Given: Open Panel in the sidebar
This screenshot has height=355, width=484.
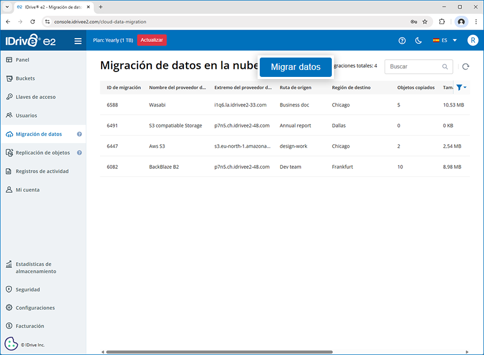Looking at the screenshot, I should [x=23, y=60].
